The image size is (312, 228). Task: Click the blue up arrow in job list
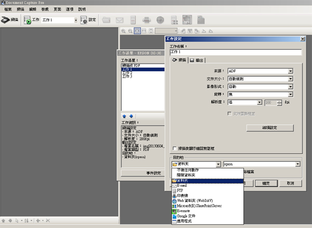pyautogui.click(x=124, y=116)
